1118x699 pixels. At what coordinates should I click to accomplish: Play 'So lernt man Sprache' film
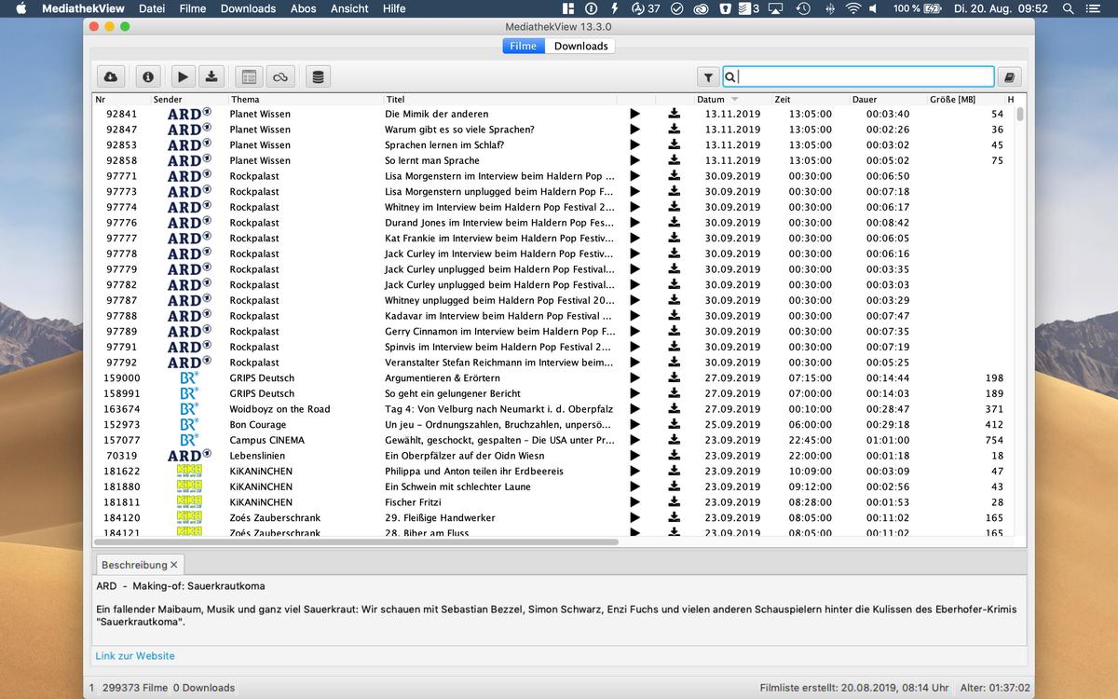pos(635,160)
